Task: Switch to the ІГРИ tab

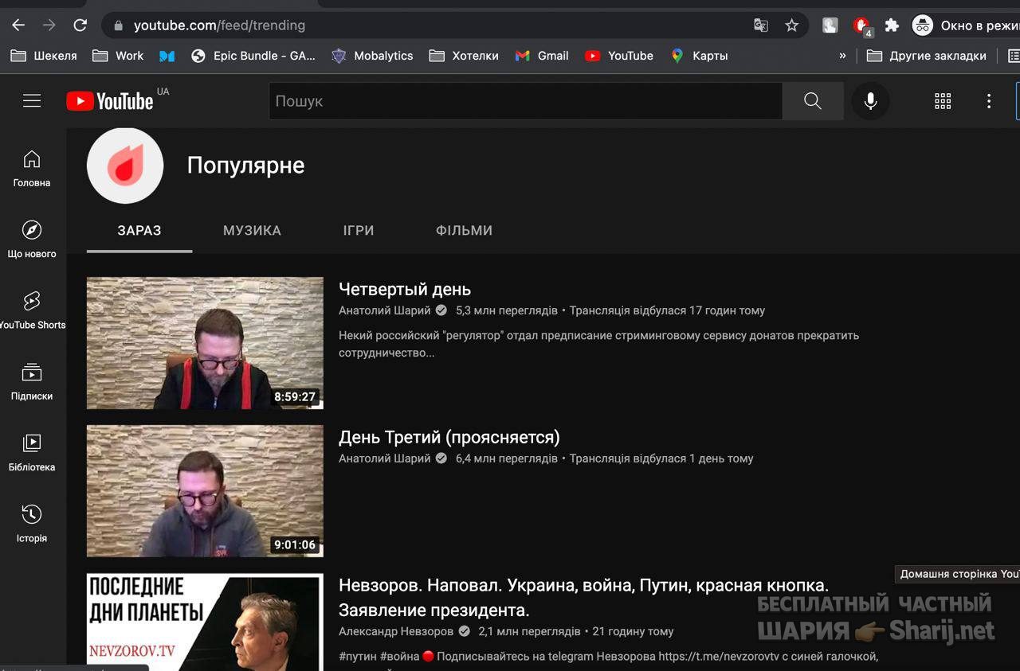Action: [x=359, y=231]
